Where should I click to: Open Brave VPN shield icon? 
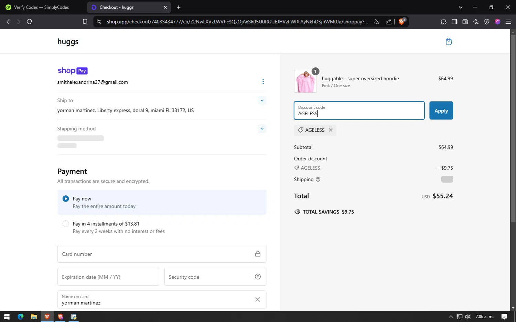tap(487, 22)
